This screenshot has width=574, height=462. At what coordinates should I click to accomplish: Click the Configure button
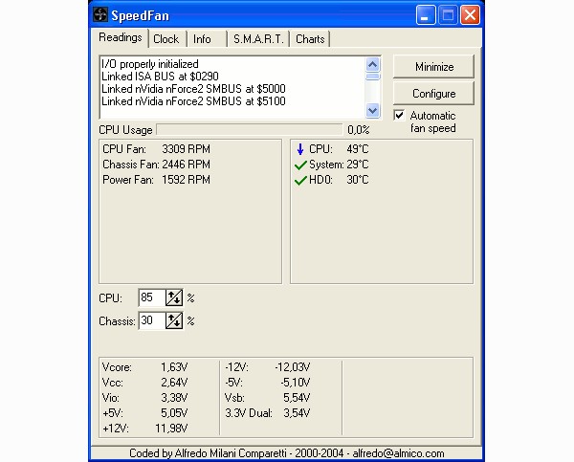click(433, 94)
